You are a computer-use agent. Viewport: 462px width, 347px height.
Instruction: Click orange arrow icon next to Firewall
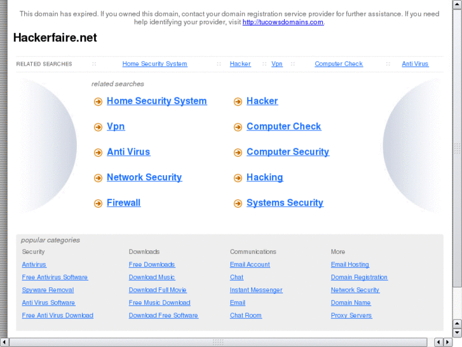(x=98, y=204)
